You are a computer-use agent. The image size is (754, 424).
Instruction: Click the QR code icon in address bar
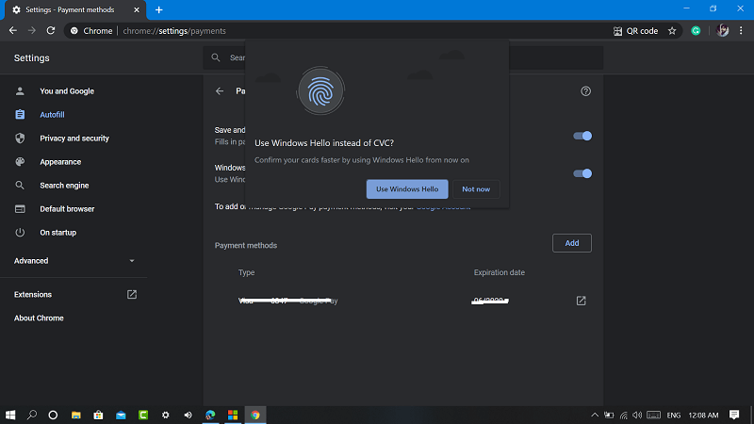point(618,31)
